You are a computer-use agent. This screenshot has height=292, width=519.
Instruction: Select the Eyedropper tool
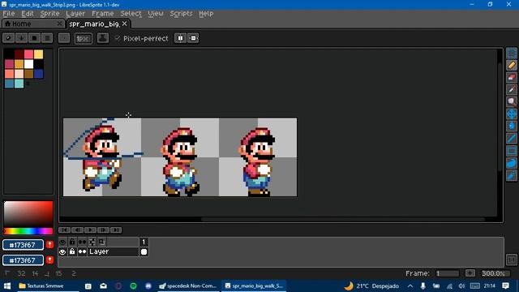click(512, 89)
